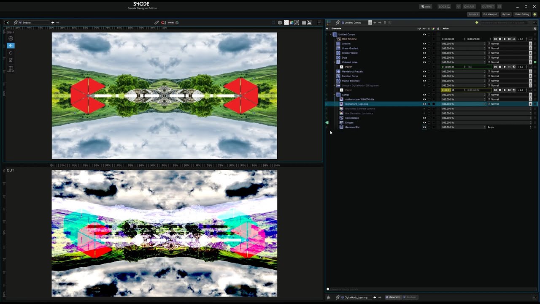Toggle visibility of the Emboss modifier
The height and width of the screenshot is (304, 540).
click(x=424, y=122)
